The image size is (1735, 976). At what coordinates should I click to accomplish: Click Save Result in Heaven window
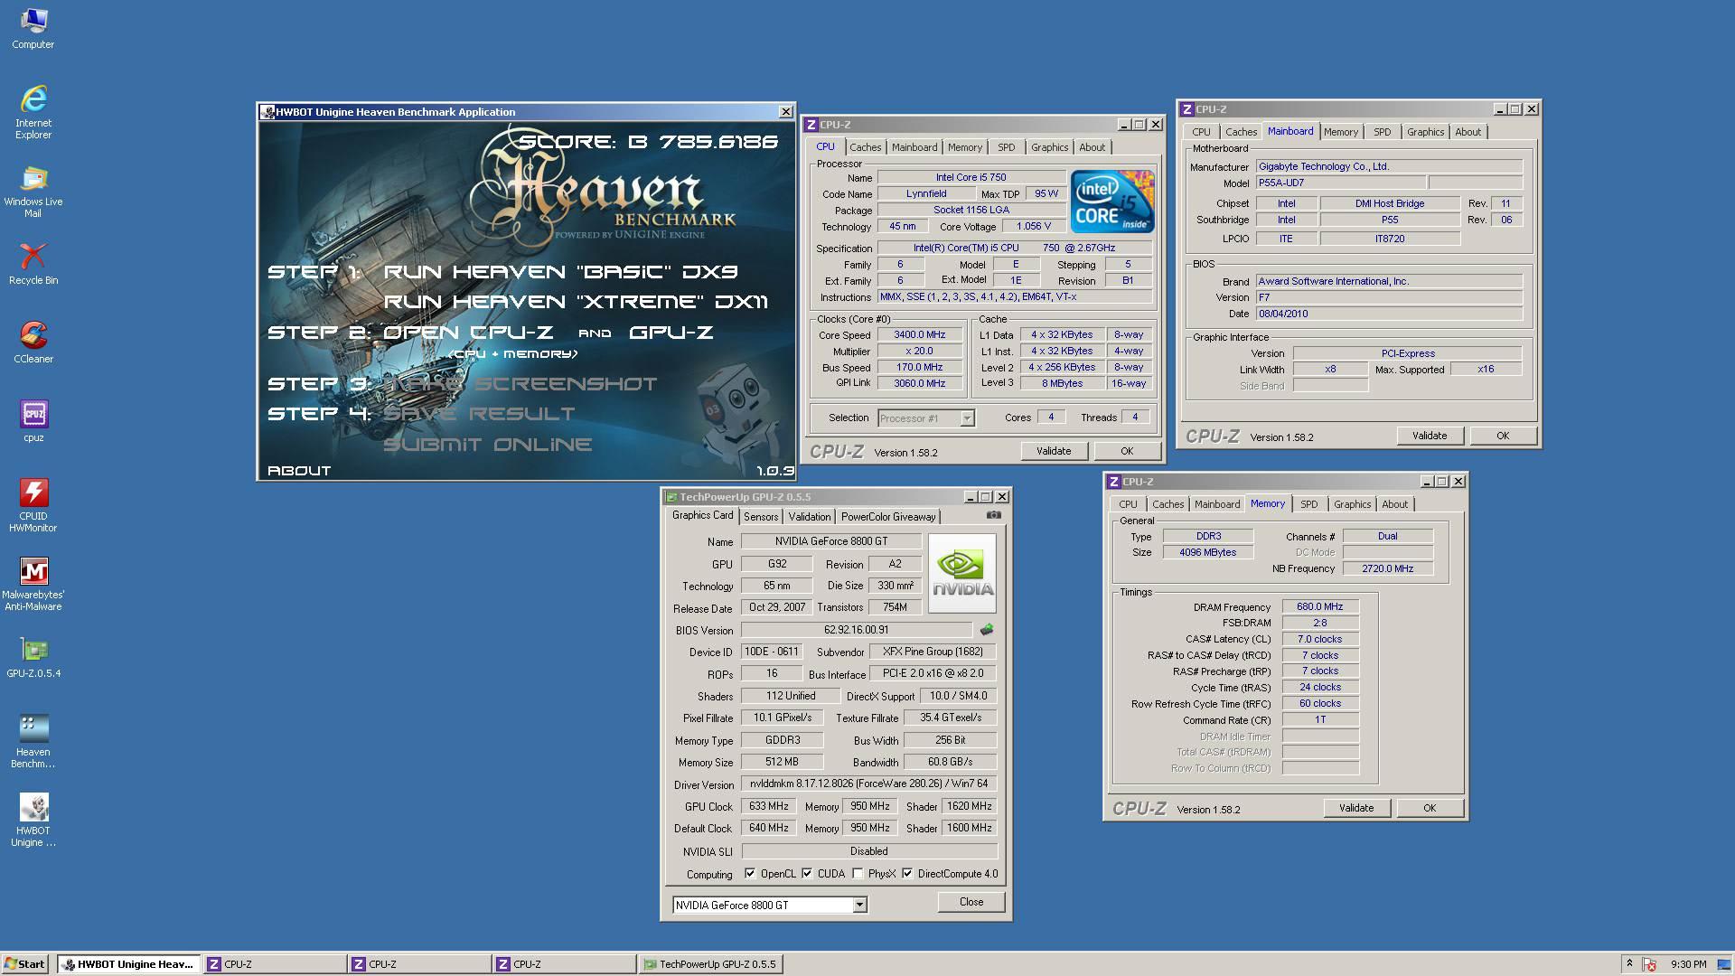click(x=479, y=414)
